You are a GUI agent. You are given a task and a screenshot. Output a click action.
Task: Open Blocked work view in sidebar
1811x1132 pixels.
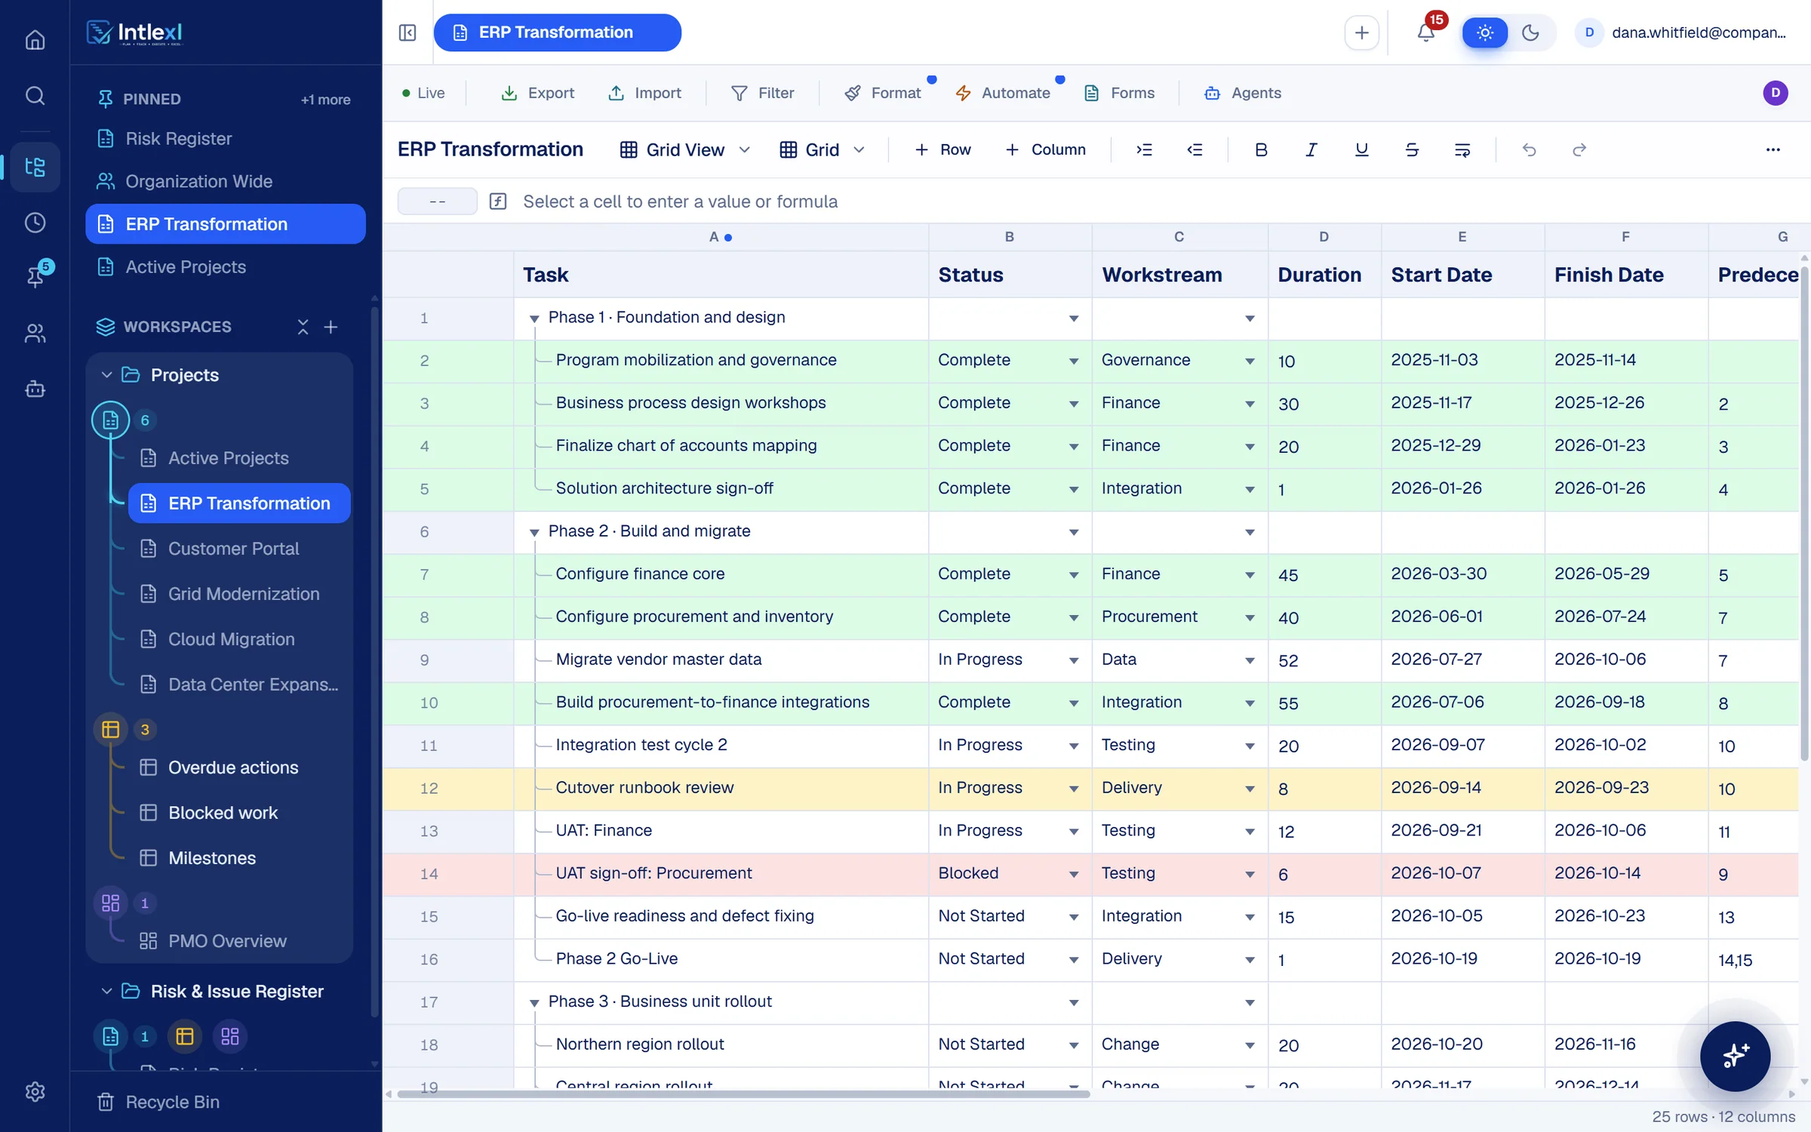pyautogui.click(x=223, y=813)
